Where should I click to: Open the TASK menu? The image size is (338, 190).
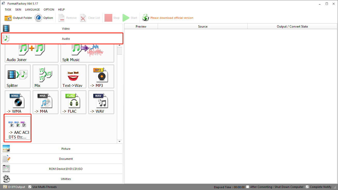[x=8, y=10]
